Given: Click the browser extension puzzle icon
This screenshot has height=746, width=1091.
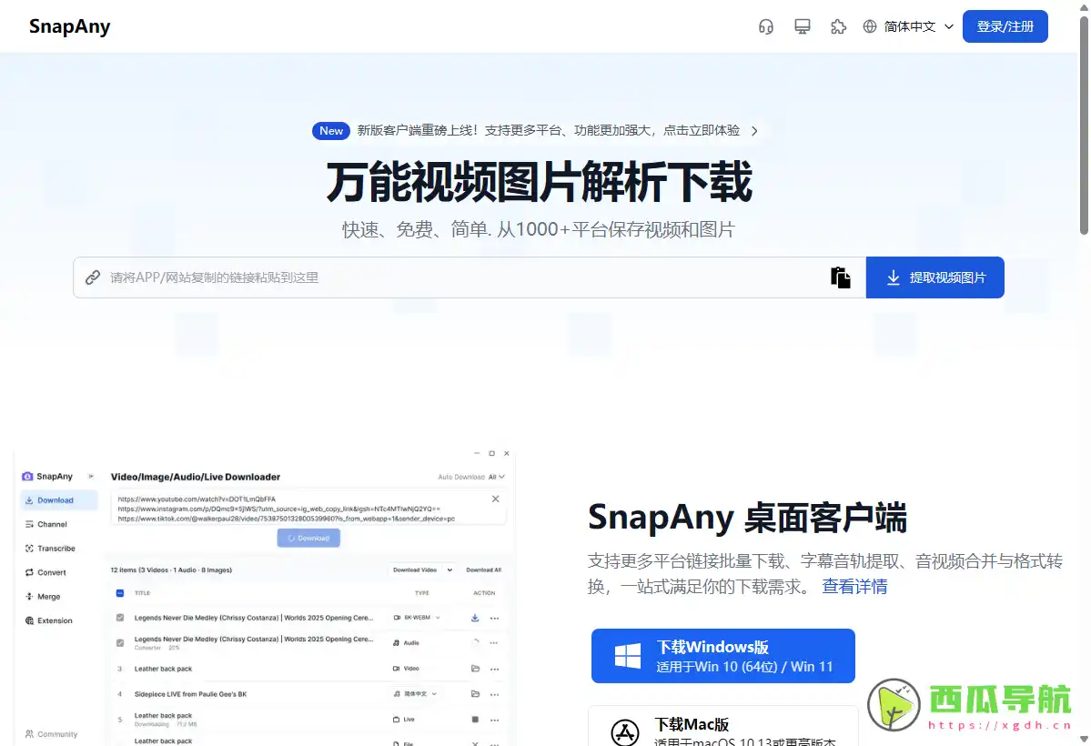Looking at the screenshot, I should 838,26.
